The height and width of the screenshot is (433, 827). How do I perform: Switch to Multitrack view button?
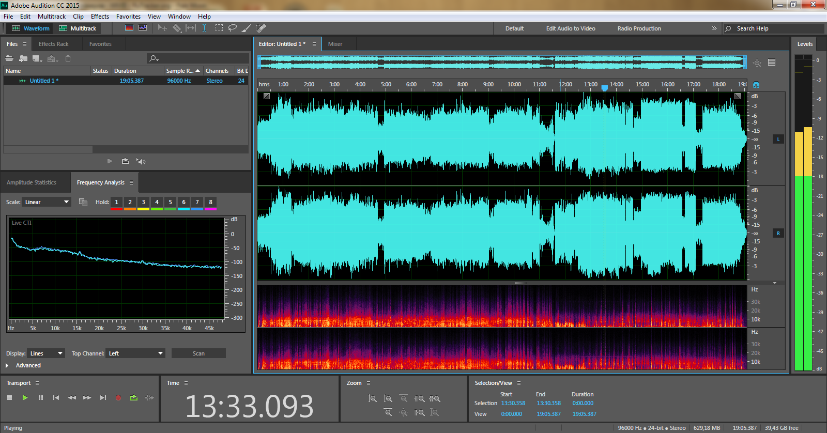pos(78,28)
